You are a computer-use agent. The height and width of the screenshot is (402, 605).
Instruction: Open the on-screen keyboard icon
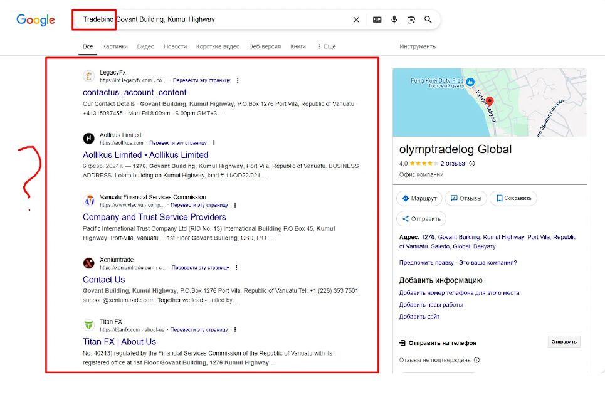point(377,19)
